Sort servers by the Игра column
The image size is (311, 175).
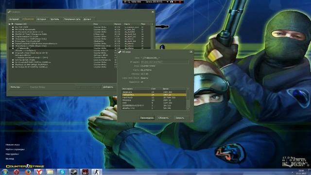click(x=103, y=24)
